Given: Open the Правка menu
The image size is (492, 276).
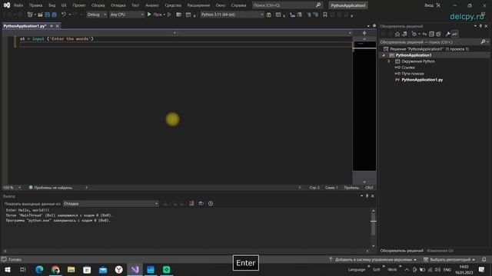Looking at the screenshot, I should [35, 5].
